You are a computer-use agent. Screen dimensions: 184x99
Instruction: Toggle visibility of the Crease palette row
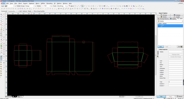pos(170,25)
